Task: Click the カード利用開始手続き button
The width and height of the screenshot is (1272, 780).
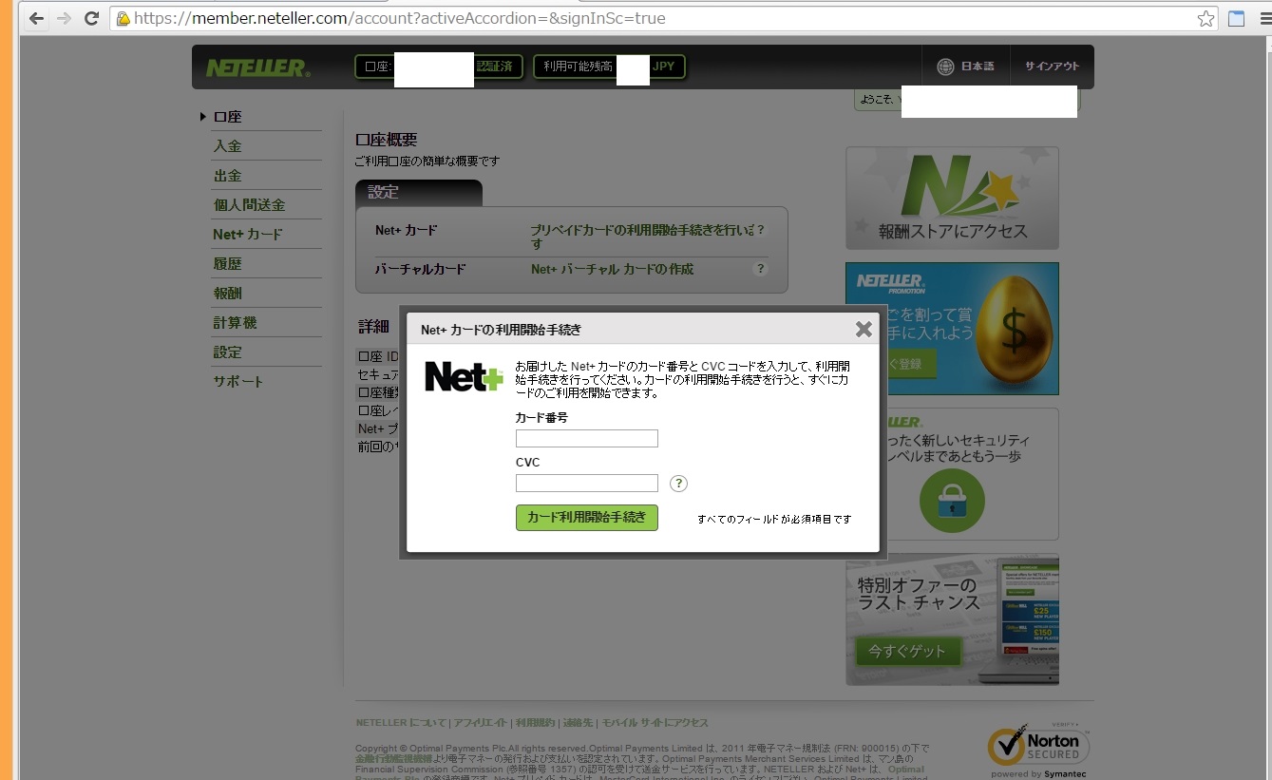Action: click(x=586, y=518)
